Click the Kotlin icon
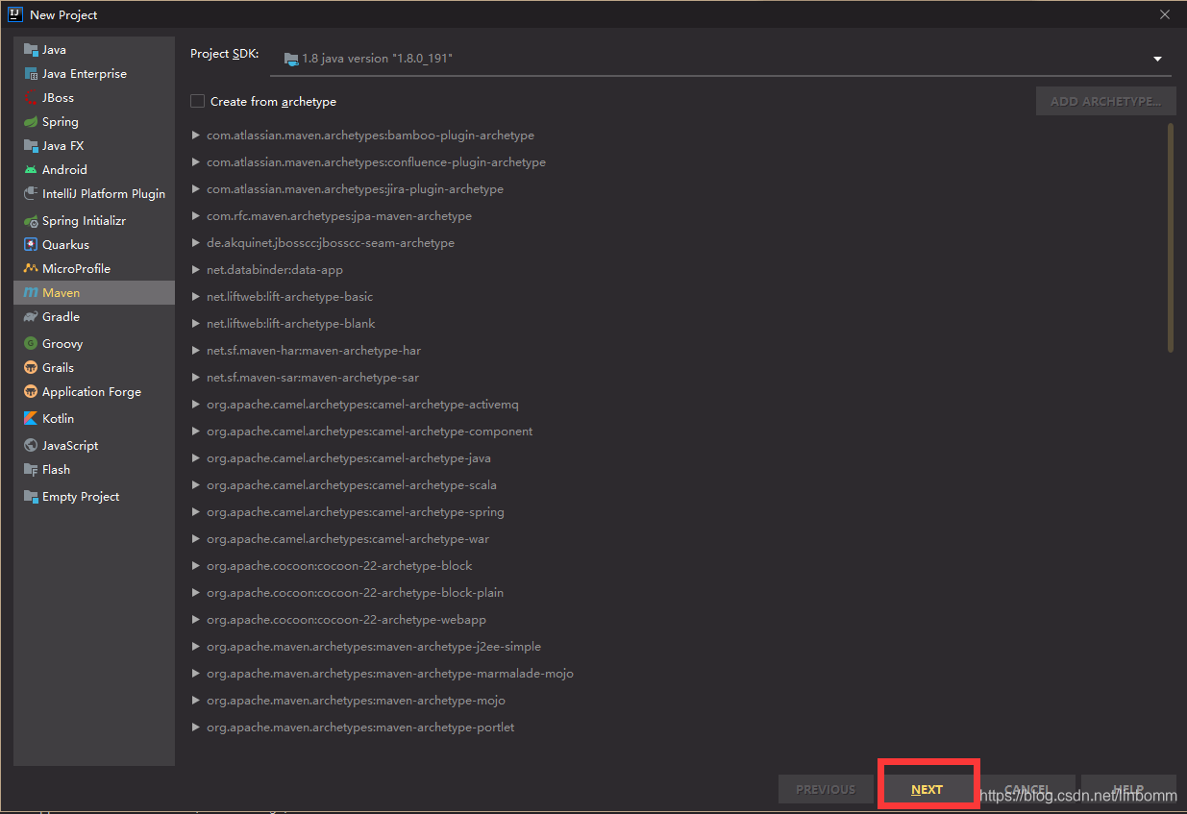This screenshot has height=814, width=1187. (x=31, y=418)
